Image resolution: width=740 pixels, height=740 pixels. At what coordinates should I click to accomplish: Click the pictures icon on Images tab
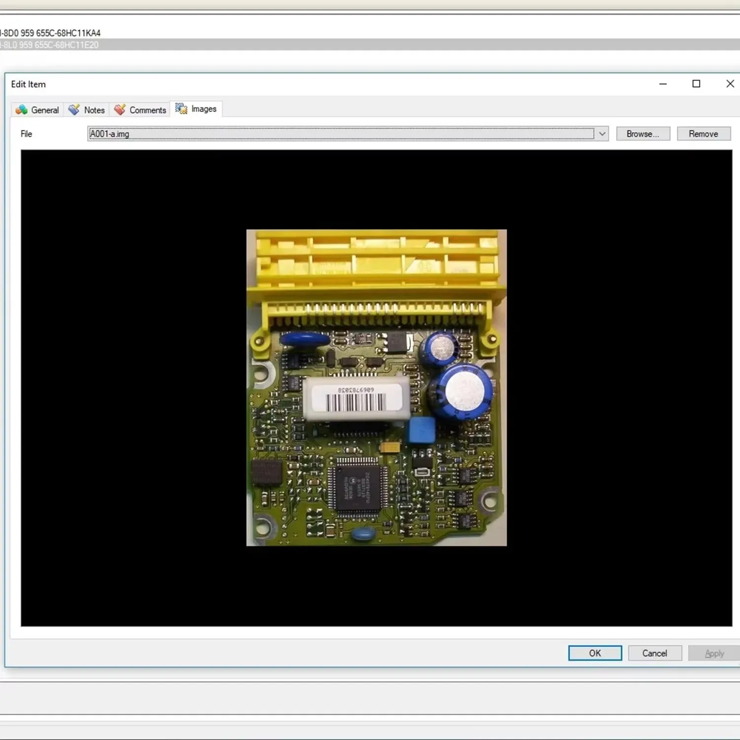(x=181, y=109)
